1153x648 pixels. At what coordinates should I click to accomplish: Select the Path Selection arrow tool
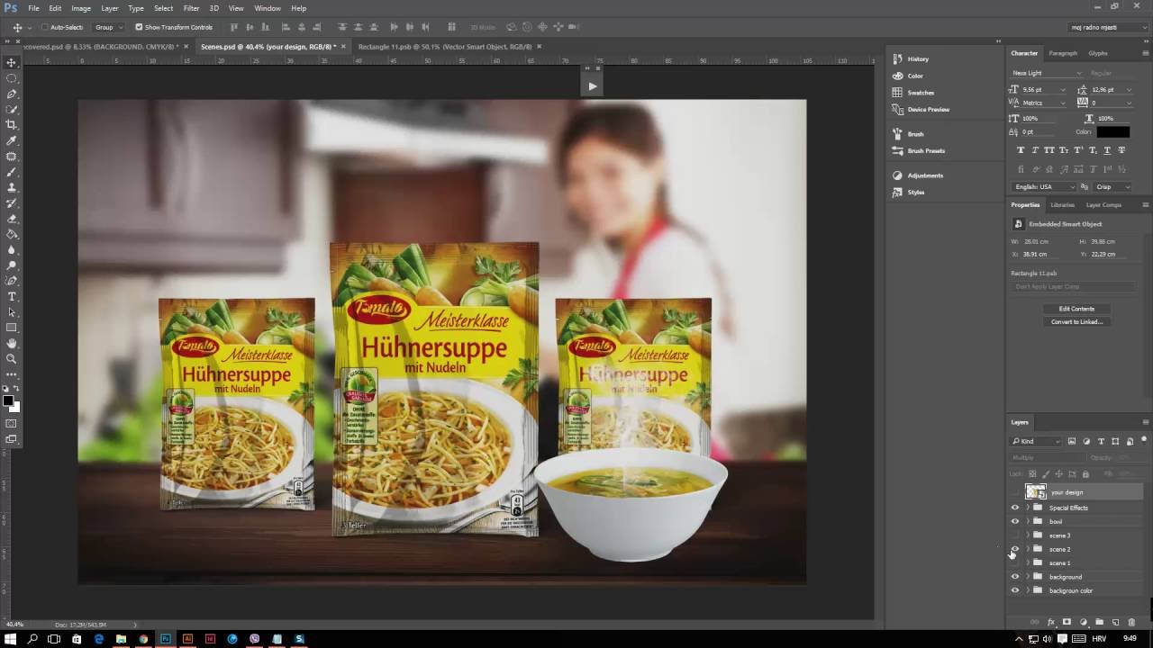(x=12, y=311)
